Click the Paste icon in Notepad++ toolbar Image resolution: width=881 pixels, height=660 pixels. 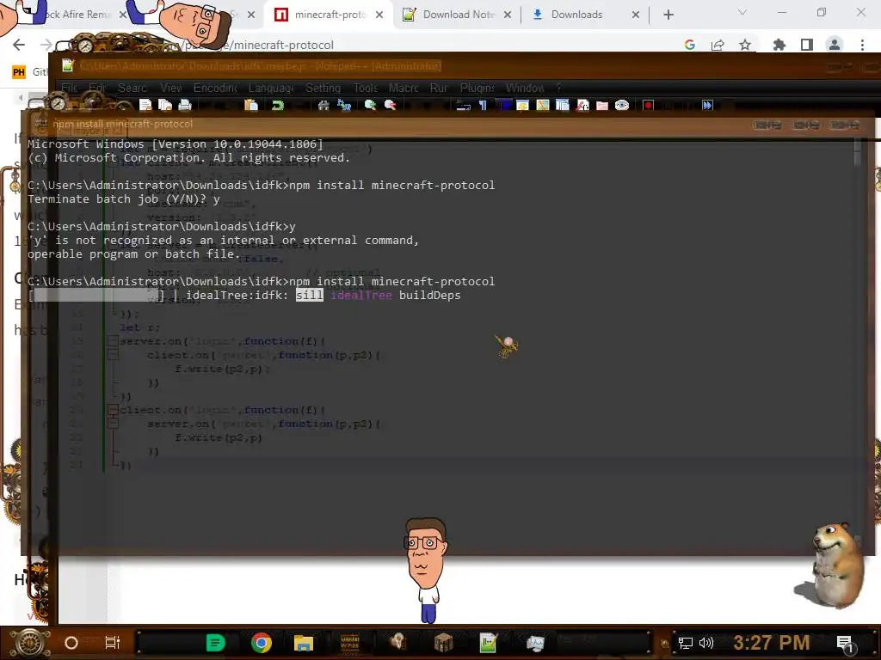[251, 105]
